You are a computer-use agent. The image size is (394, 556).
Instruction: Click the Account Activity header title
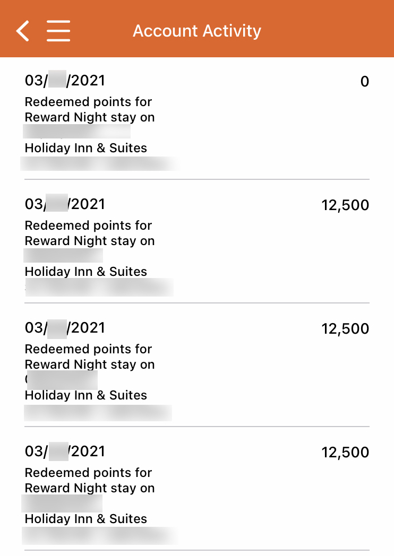point(197,31)
